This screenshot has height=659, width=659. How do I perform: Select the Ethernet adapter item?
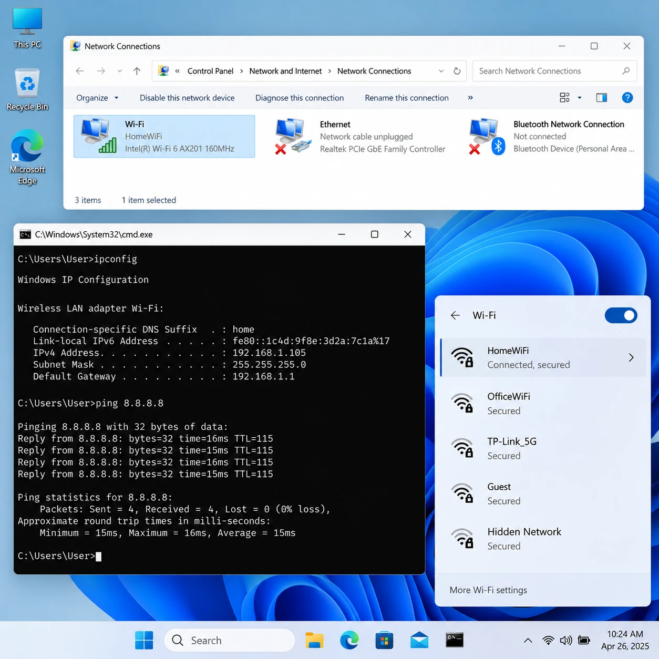click(361, 137)
